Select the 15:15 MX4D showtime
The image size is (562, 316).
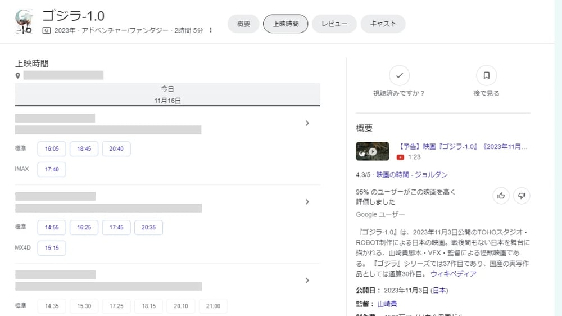pyautogui.click(x=52, y=248)
